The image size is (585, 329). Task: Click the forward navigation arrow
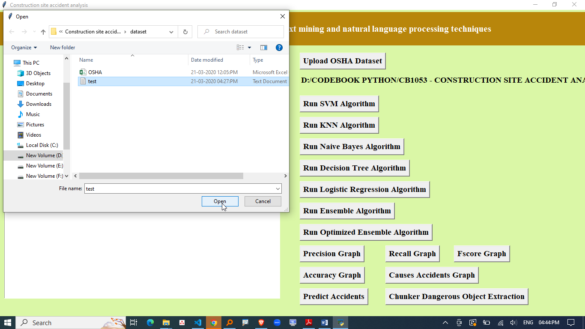[24, 32]
